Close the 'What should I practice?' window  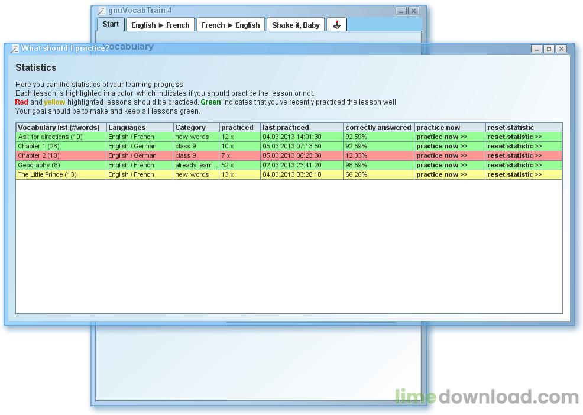click(x=561, y=49)
